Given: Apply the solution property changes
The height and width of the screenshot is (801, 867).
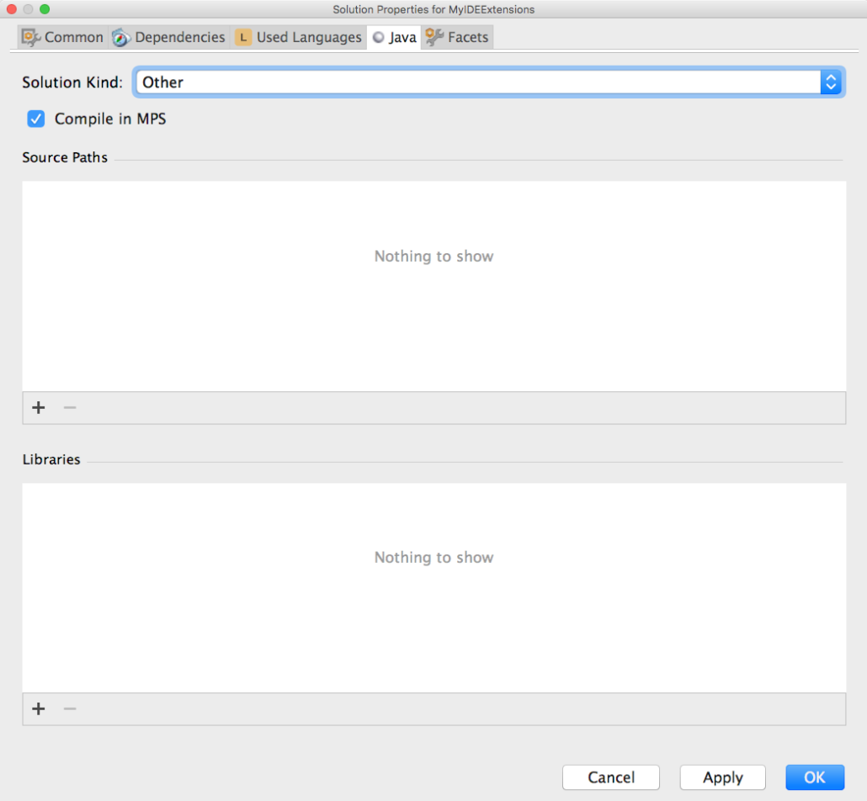Looking at the screenshot, I should click(x=722, y=777).
